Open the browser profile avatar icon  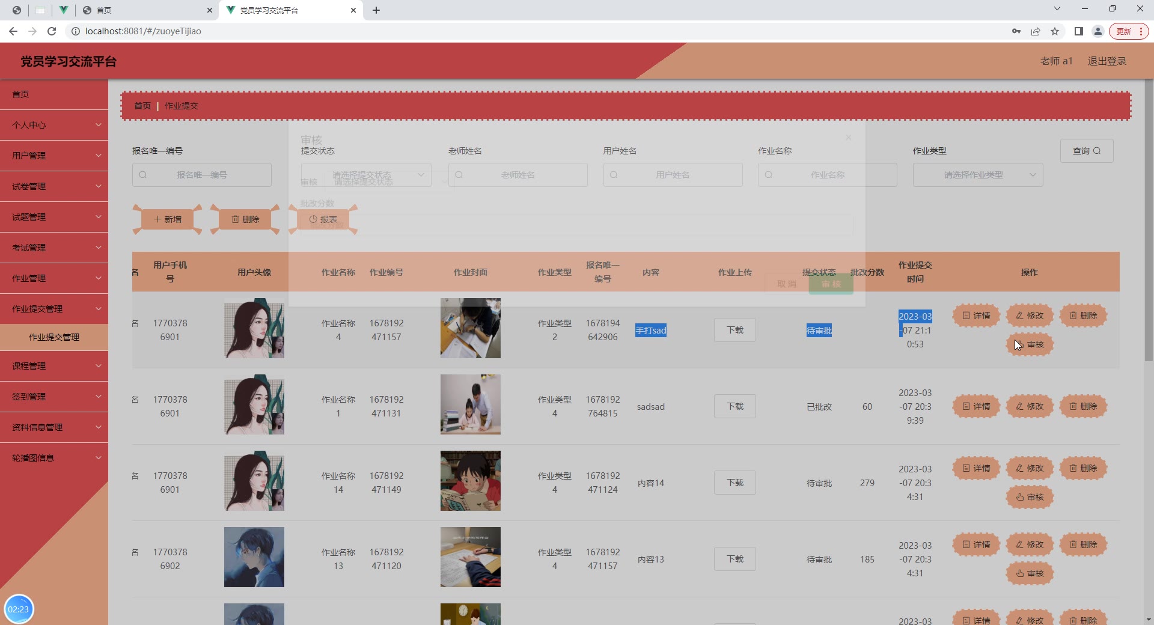click(1098, 31)
